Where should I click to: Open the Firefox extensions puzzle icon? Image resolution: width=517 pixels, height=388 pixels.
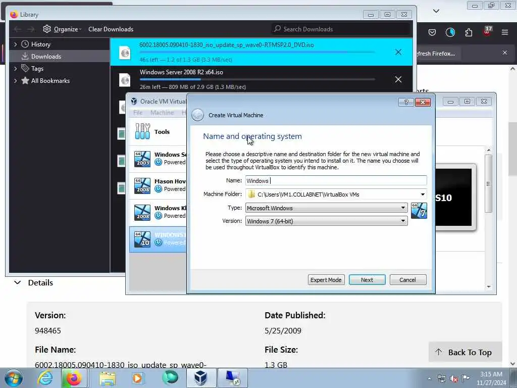click(x=469, y=32)
